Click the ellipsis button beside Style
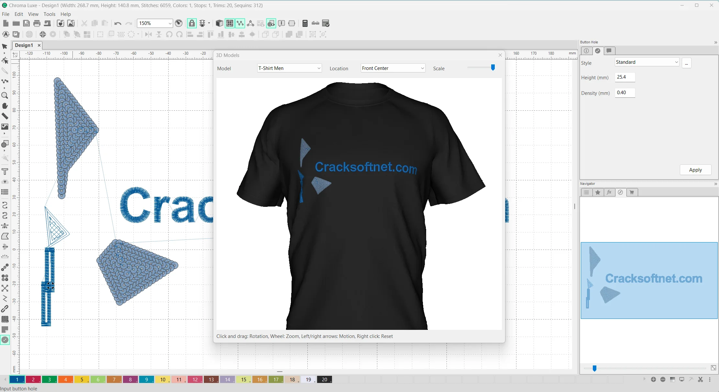719x392 pixels. 686,63
